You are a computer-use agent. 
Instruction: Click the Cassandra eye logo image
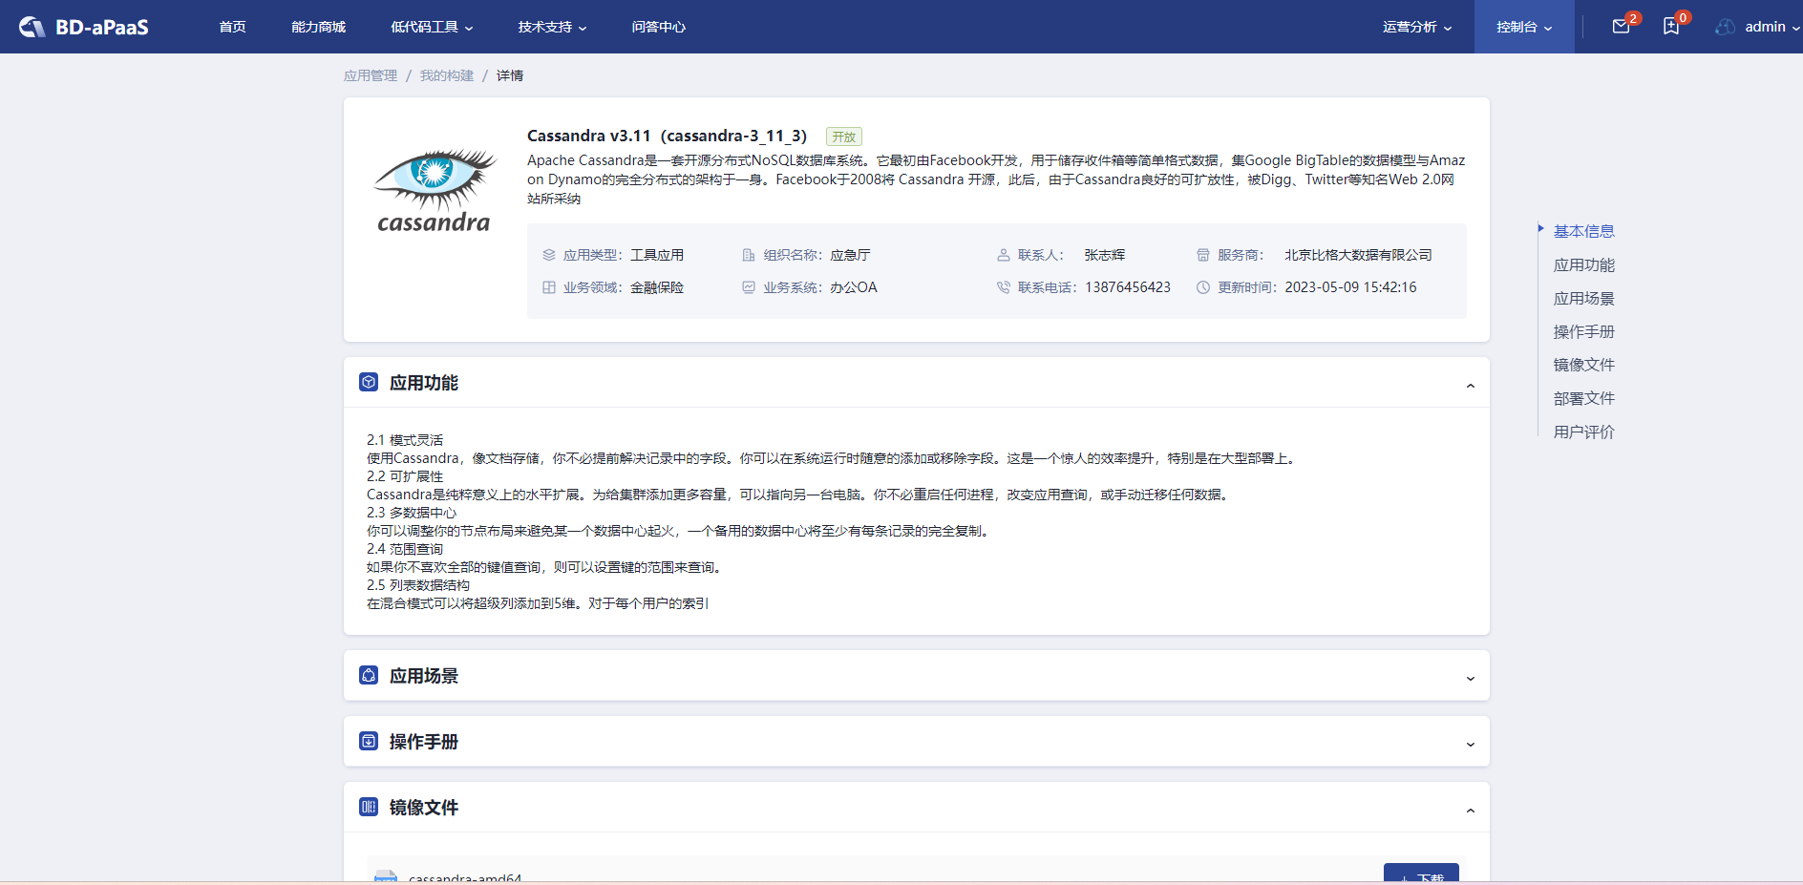coord(435,191)
